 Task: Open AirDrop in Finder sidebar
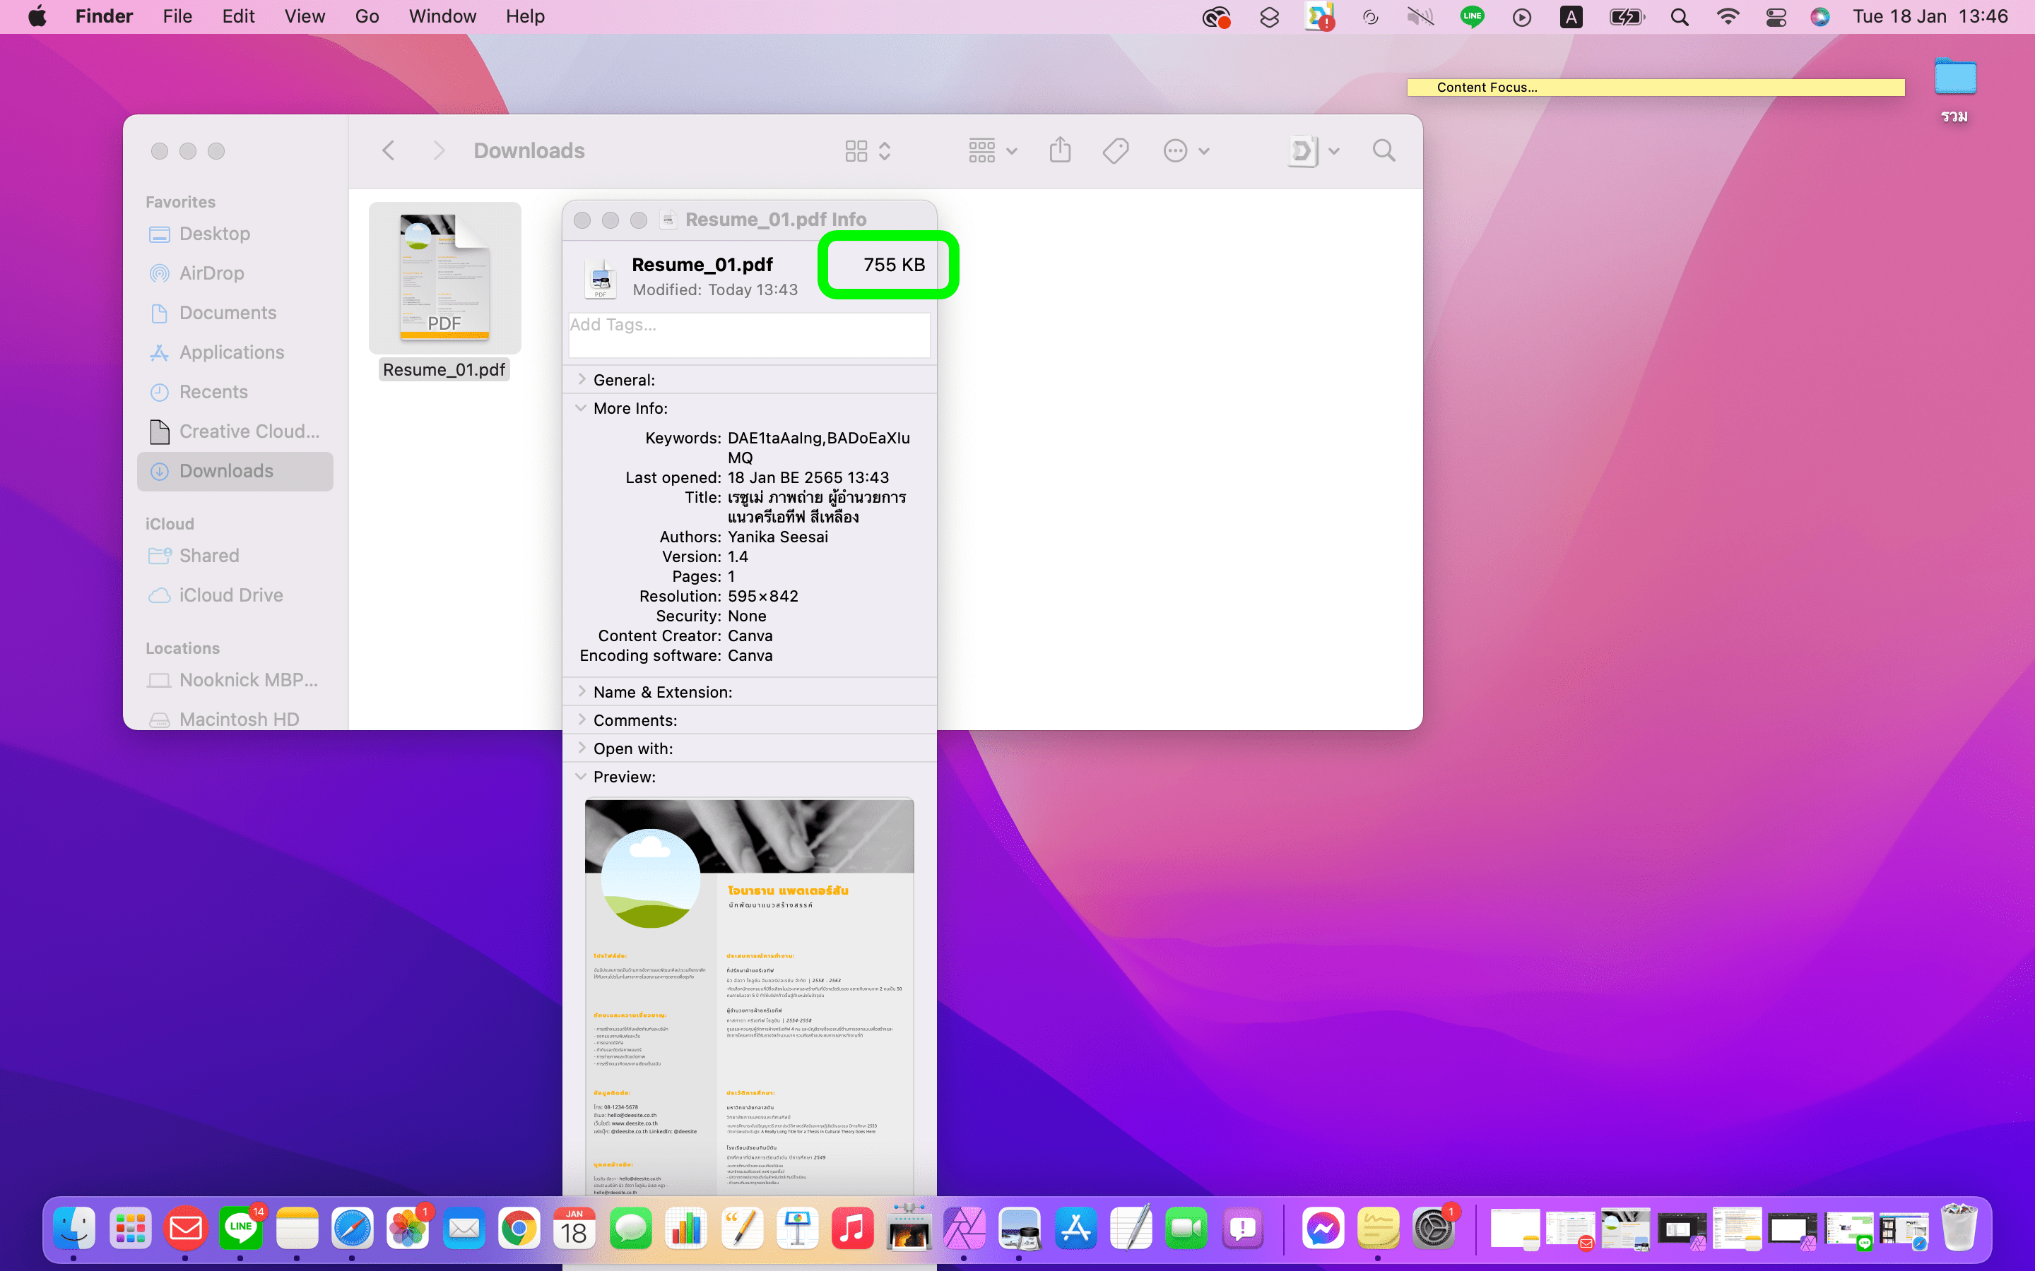tap(211, 273)
